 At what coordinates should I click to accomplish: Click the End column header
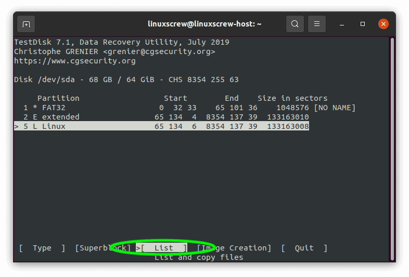pyautogui.click(x=232, y=98)
